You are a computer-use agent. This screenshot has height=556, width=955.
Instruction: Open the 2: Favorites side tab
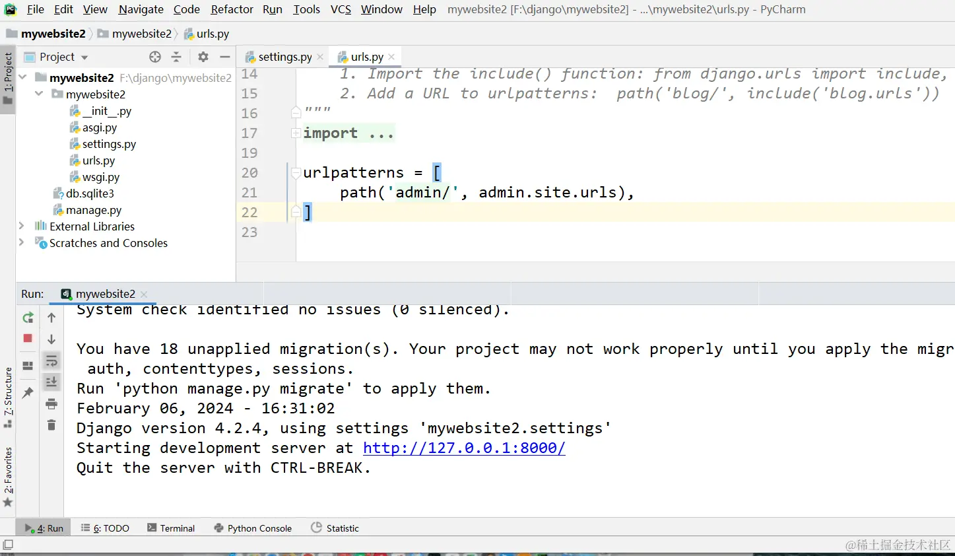click(8, 477)
